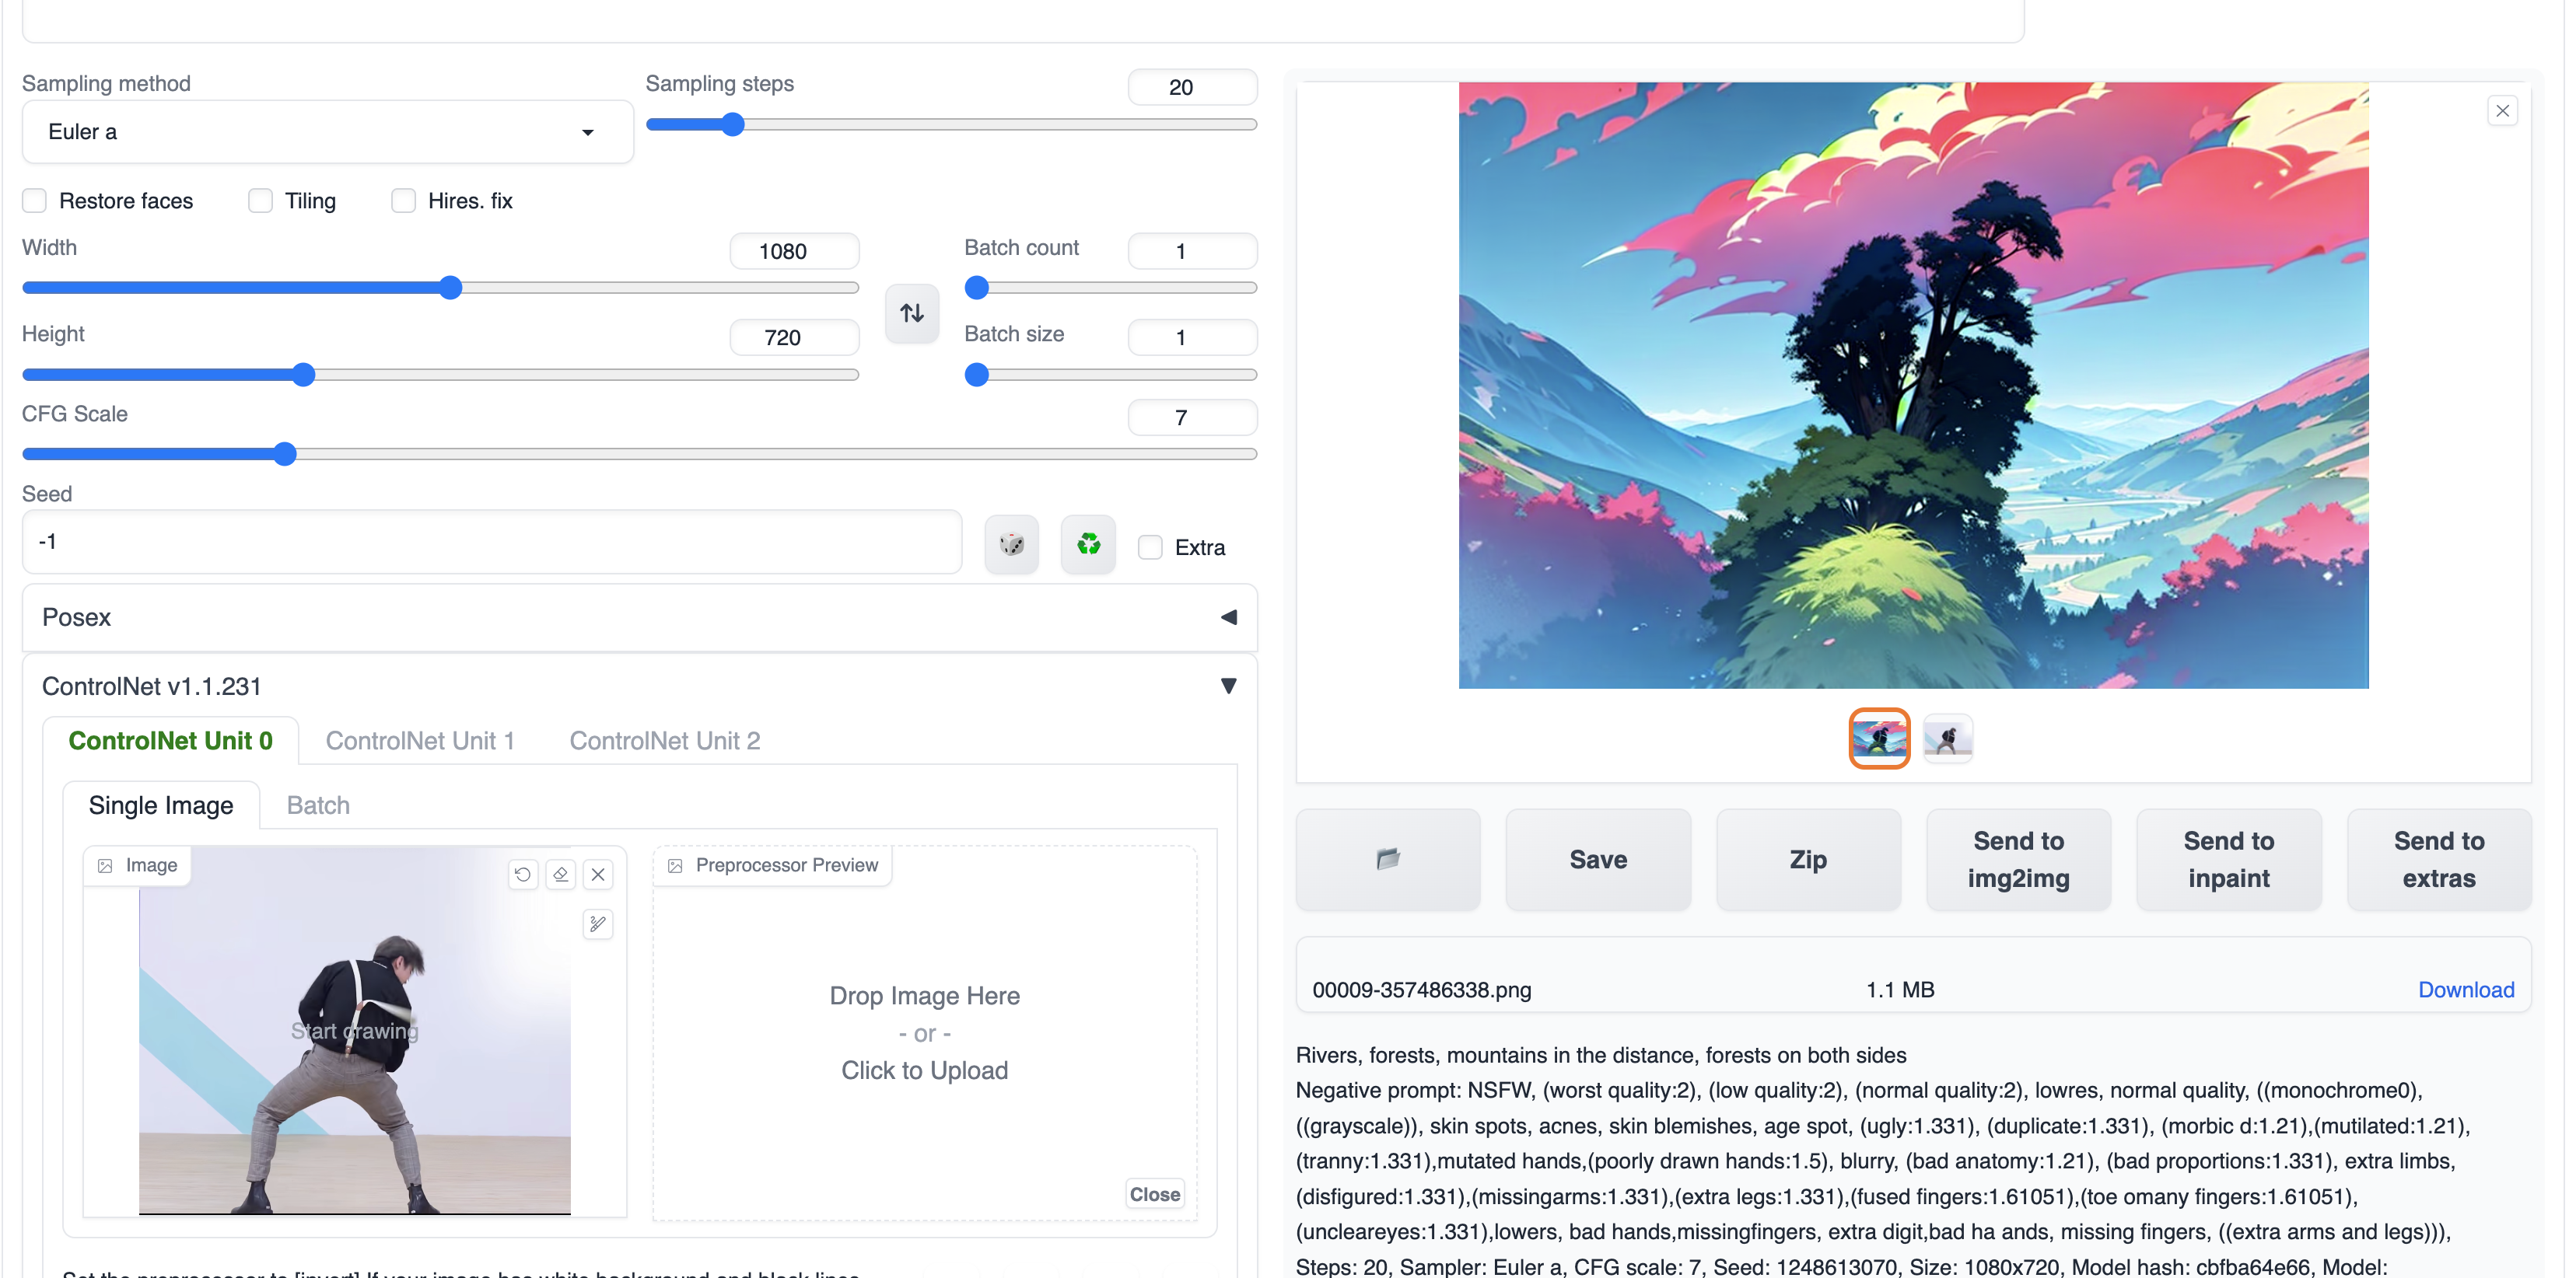Switch to the Batch tab
Image resolution: width=2576 pixels, height=1278 pixels.
click(318, 805)
